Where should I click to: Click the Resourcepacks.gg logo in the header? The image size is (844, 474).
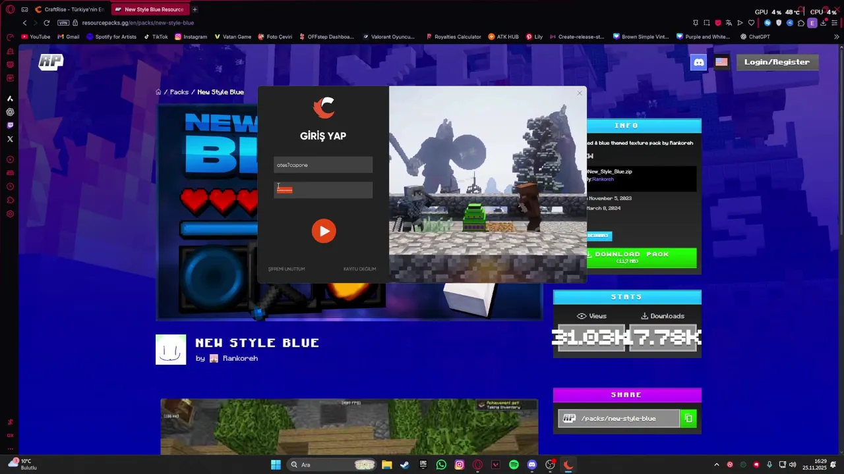click(x=51, y=62)
